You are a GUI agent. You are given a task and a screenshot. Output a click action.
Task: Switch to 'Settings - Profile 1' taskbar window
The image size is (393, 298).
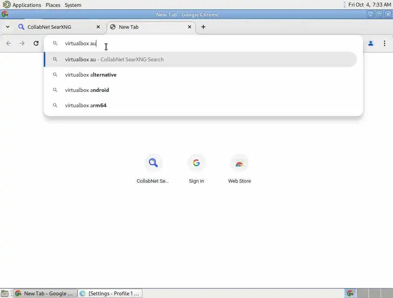tap(110, 293)
